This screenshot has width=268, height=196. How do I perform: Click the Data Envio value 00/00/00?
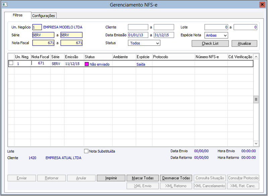201,151
